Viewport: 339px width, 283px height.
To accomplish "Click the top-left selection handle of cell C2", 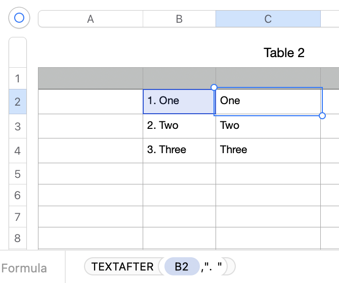I will (x=214, y=87).
